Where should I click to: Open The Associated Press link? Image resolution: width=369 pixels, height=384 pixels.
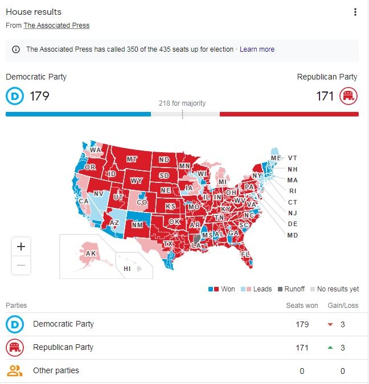(x=56, y=26)
